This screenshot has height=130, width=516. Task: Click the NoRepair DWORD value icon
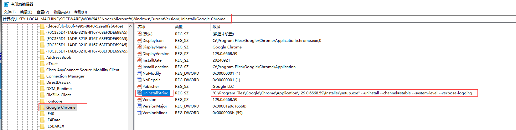pos(139,80)
